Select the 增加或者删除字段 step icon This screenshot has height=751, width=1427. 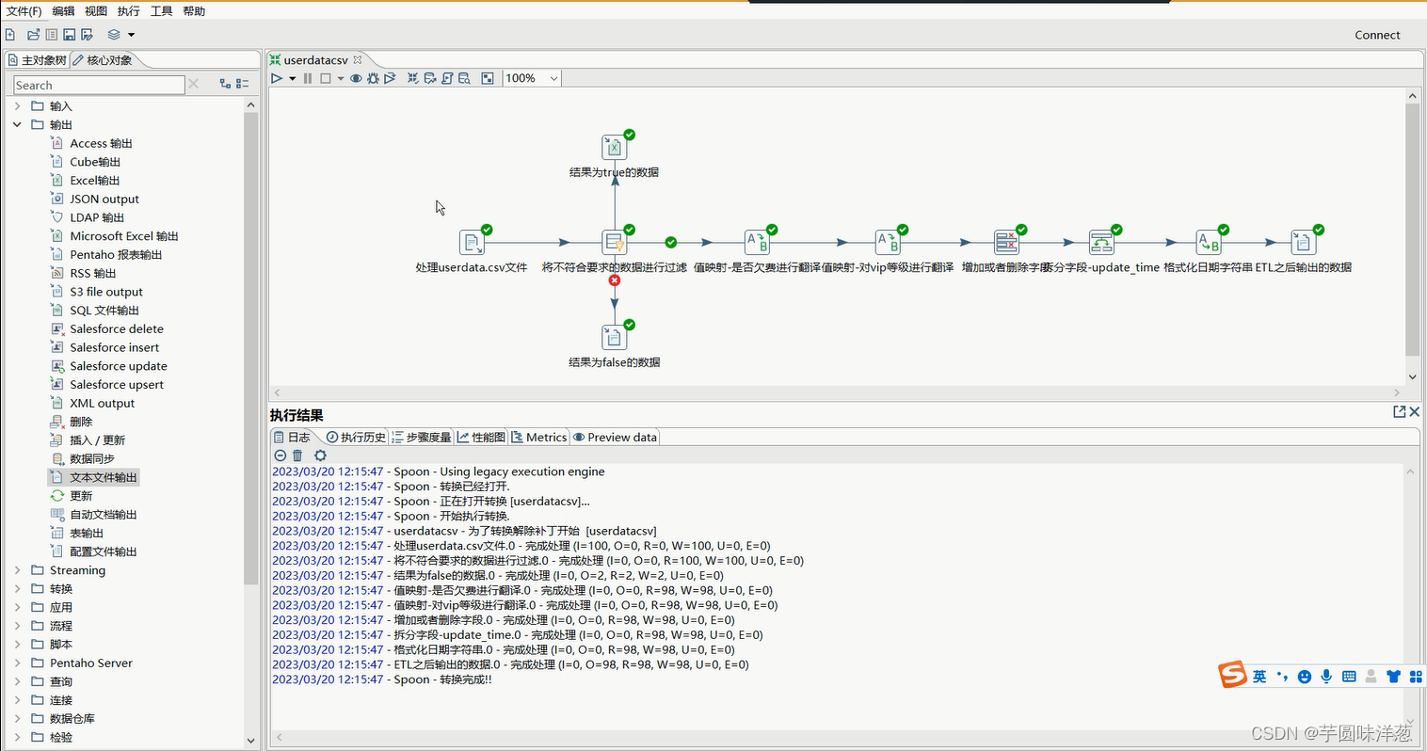[x=1006, y=242]
